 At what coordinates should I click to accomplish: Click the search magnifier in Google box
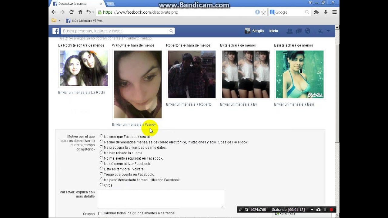307,12
